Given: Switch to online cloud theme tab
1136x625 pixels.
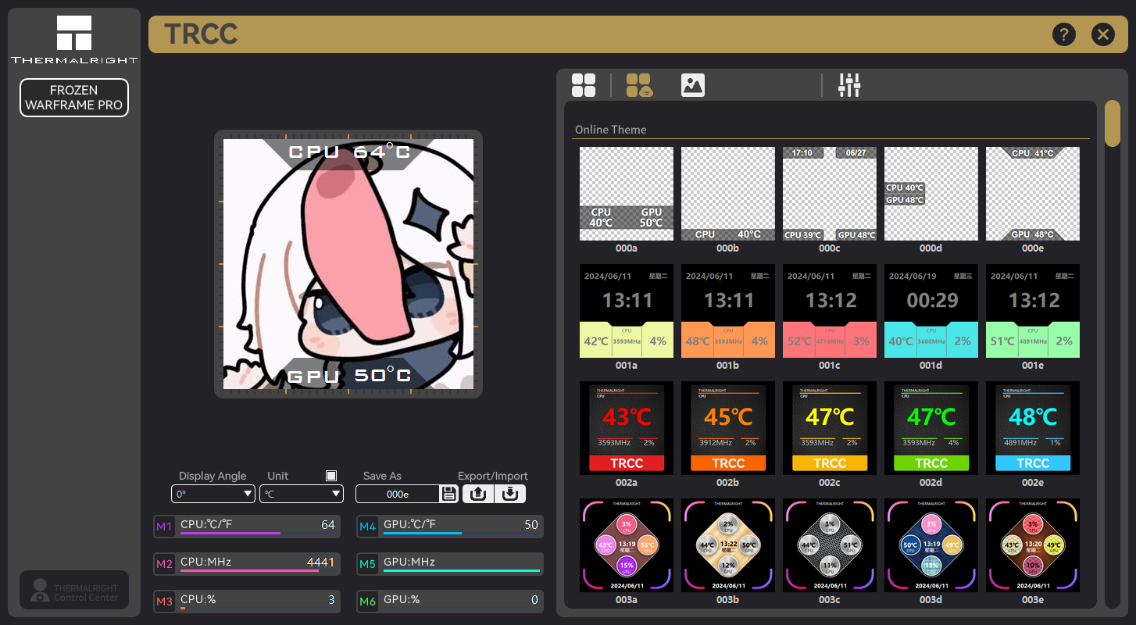Looking at the screenshot, I should pyautogui.click(x=639, y=85).
